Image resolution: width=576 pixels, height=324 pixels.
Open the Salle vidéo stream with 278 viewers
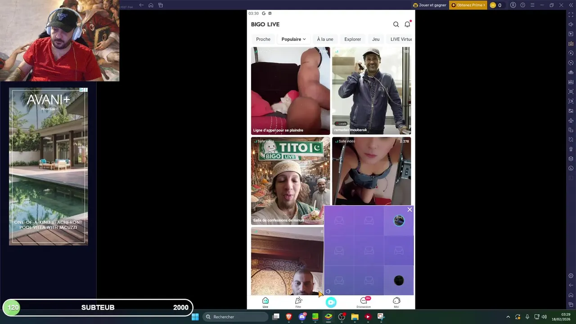[371, 171]
